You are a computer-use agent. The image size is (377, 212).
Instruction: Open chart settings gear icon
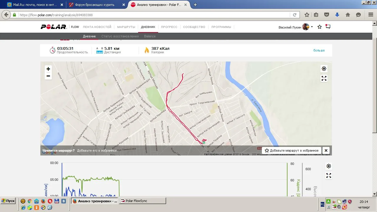pyautogui.click(x=329, y=166)
